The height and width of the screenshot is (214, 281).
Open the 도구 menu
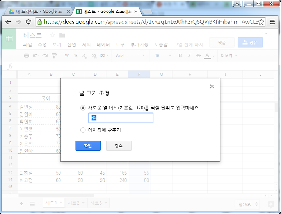point(120,45)
